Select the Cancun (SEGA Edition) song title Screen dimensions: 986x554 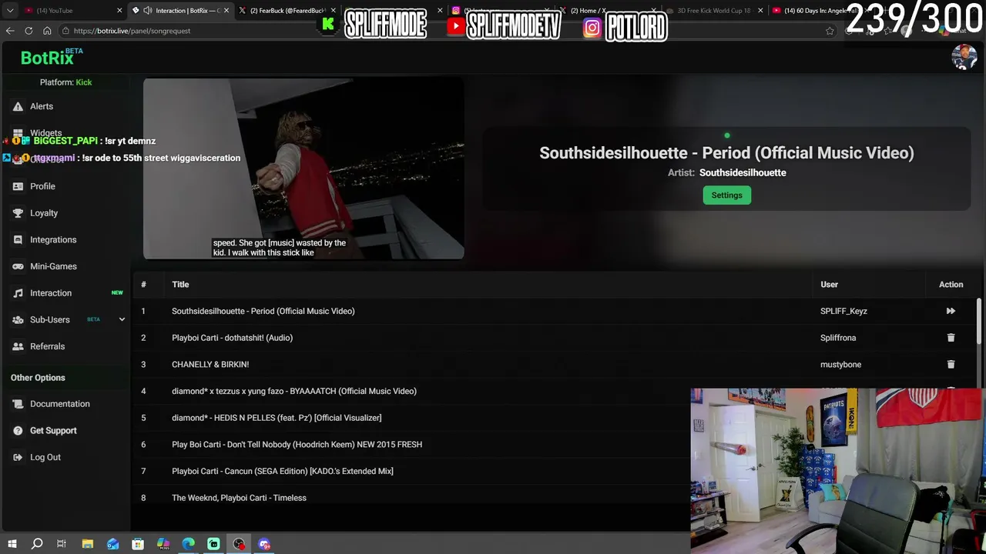pyautogui.click(x=283, y=471)
